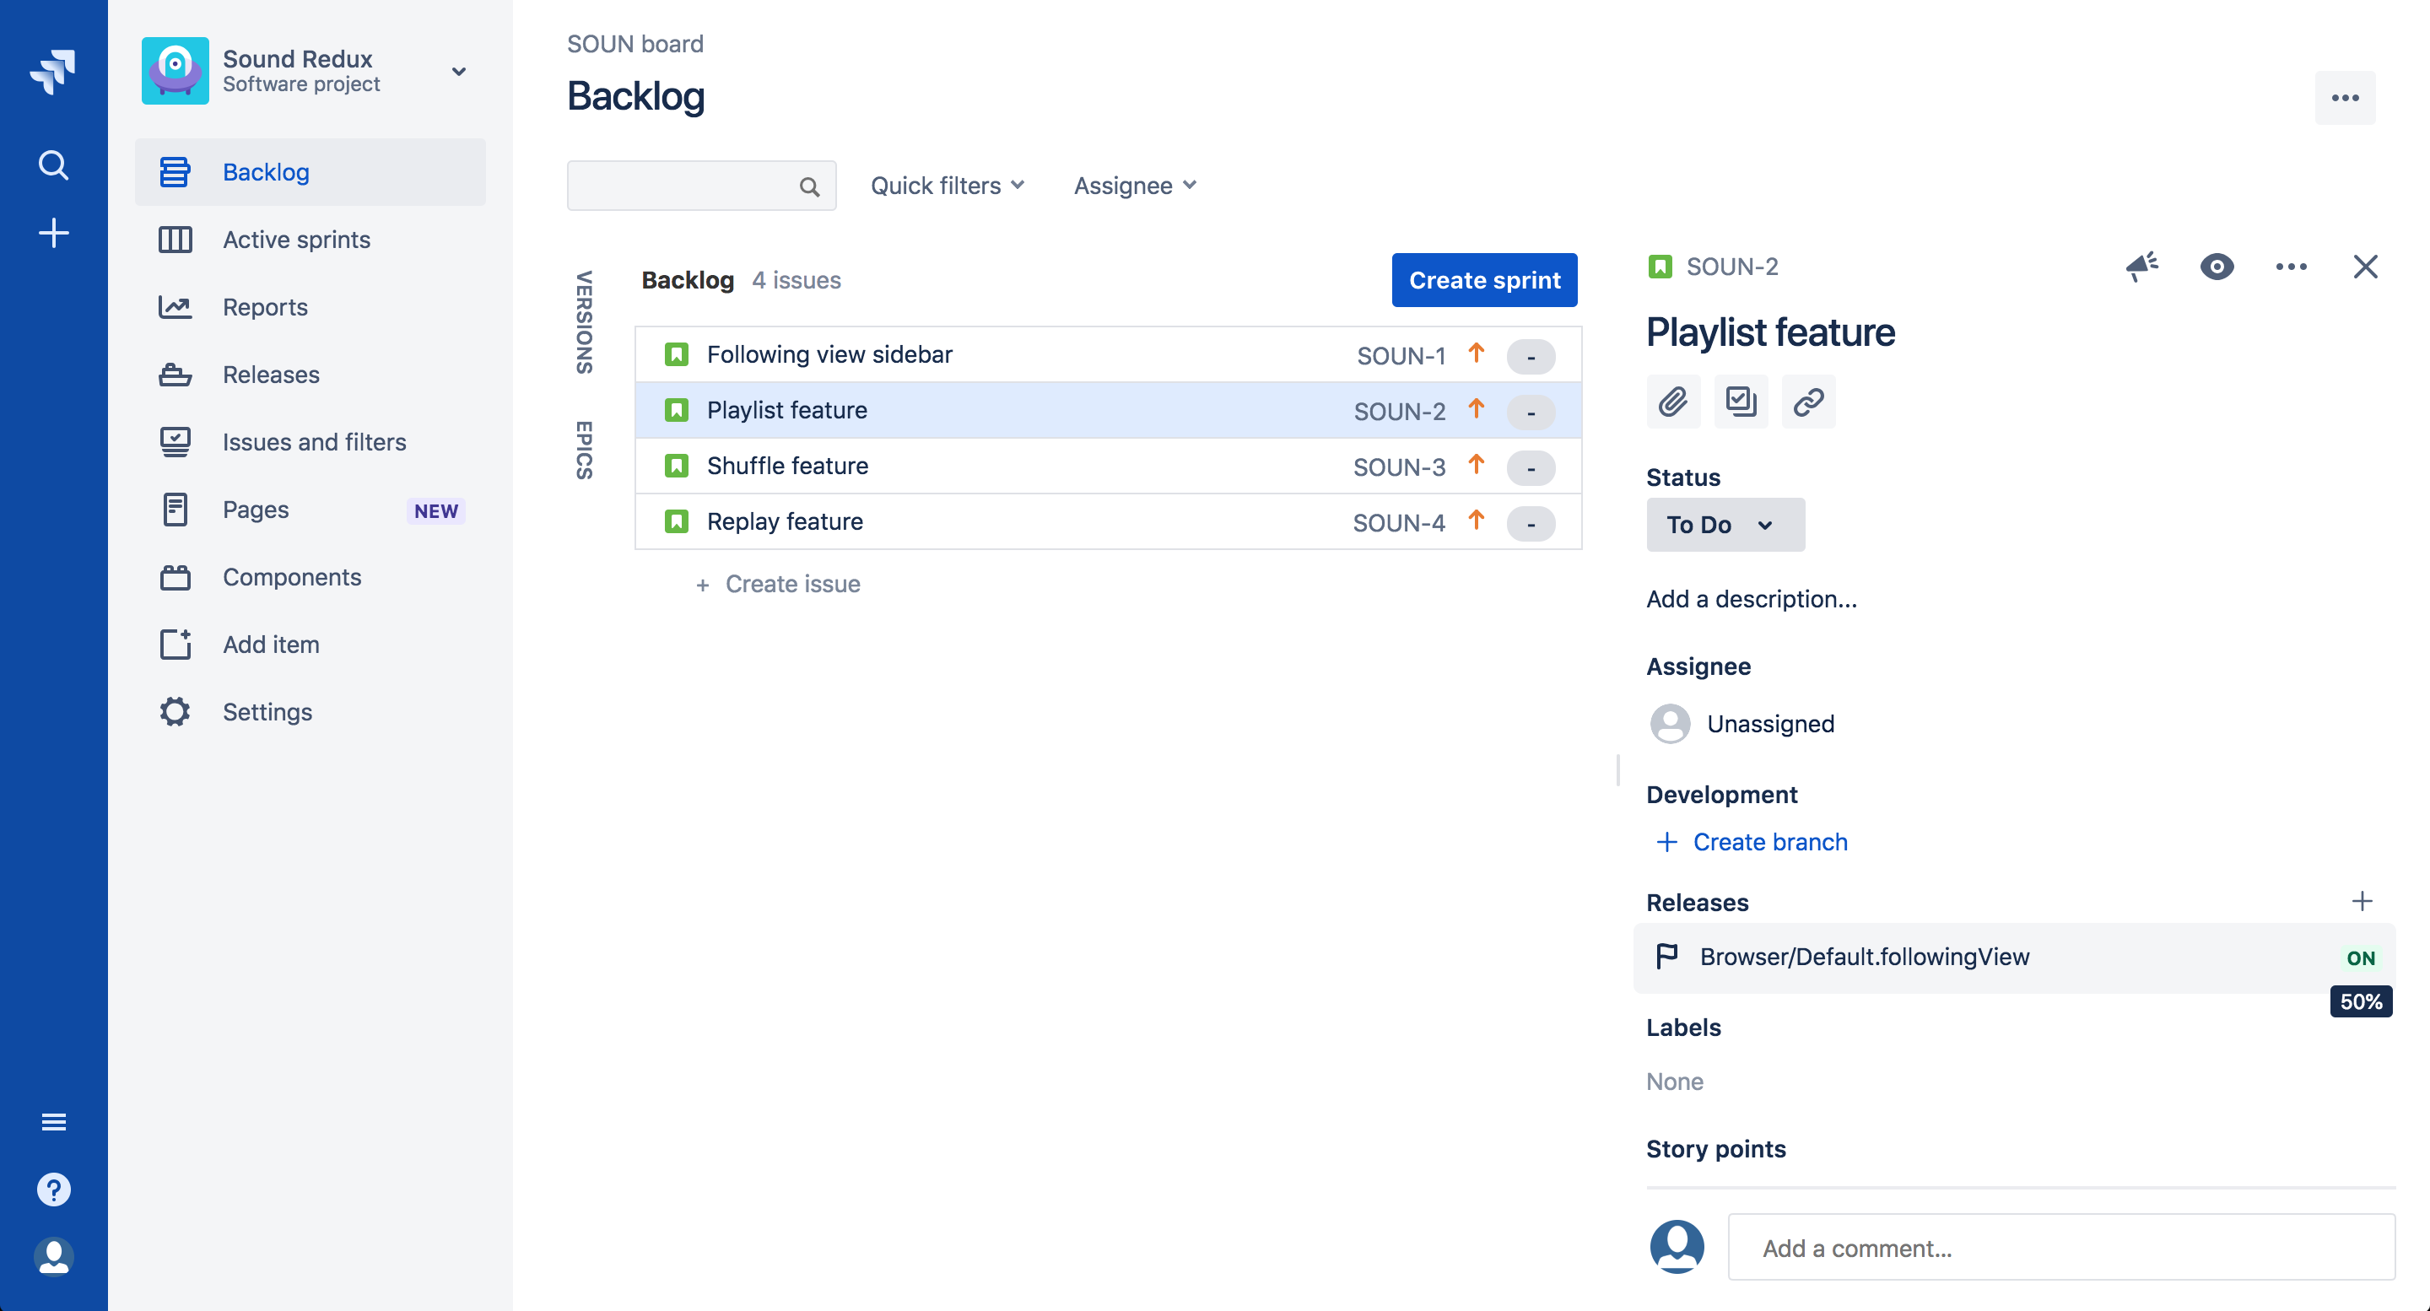Open the To Do status dropdown

coord(1725,525)
